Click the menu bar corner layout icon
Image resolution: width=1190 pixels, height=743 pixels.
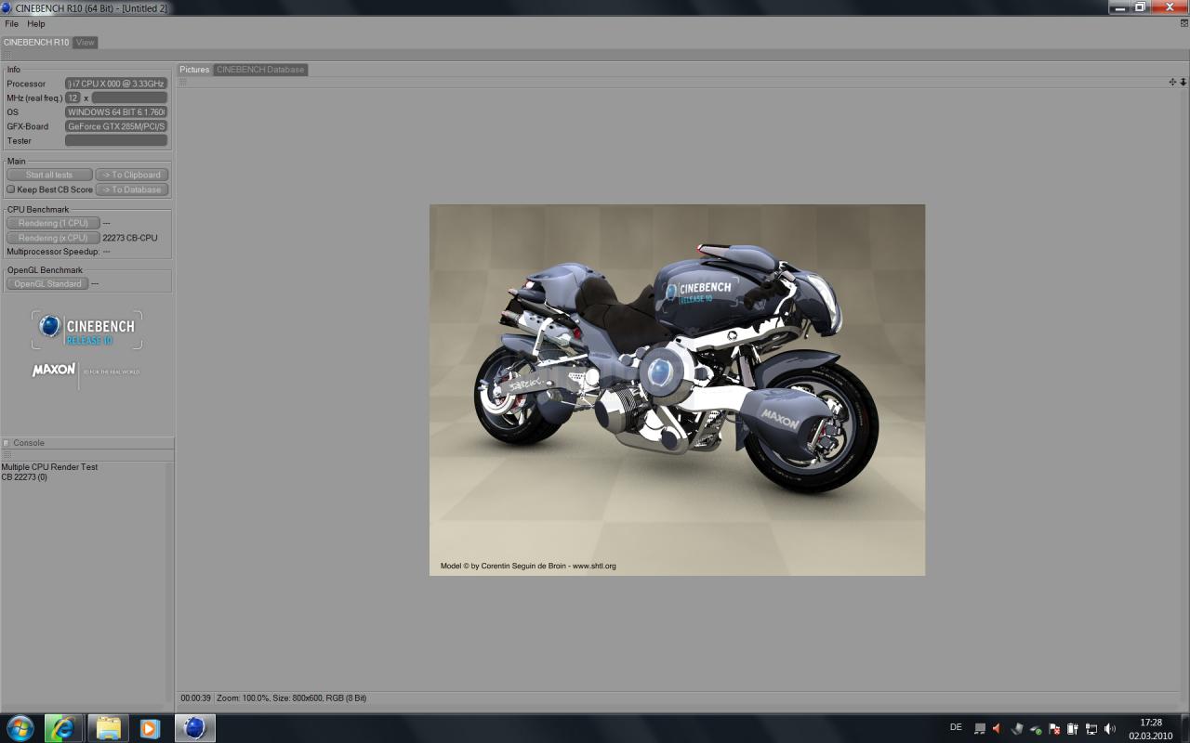(x=1183, y=23)
